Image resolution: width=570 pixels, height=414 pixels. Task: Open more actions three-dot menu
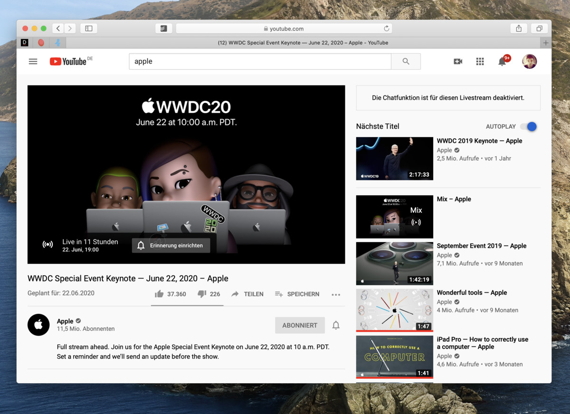(336, 294)
